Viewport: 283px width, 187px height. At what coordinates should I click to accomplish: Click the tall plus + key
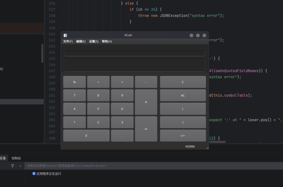point(146,102)
